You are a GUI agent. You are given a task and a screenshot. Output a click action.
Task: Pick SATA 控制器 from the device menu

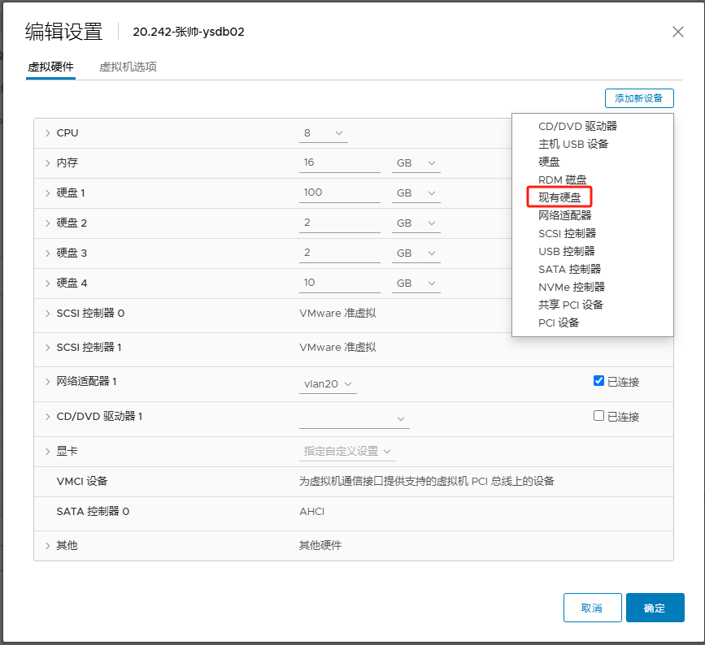pos(569,269)
